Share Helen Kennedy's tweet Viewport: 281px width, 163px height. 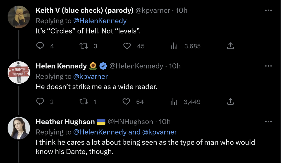click(230, 102)
